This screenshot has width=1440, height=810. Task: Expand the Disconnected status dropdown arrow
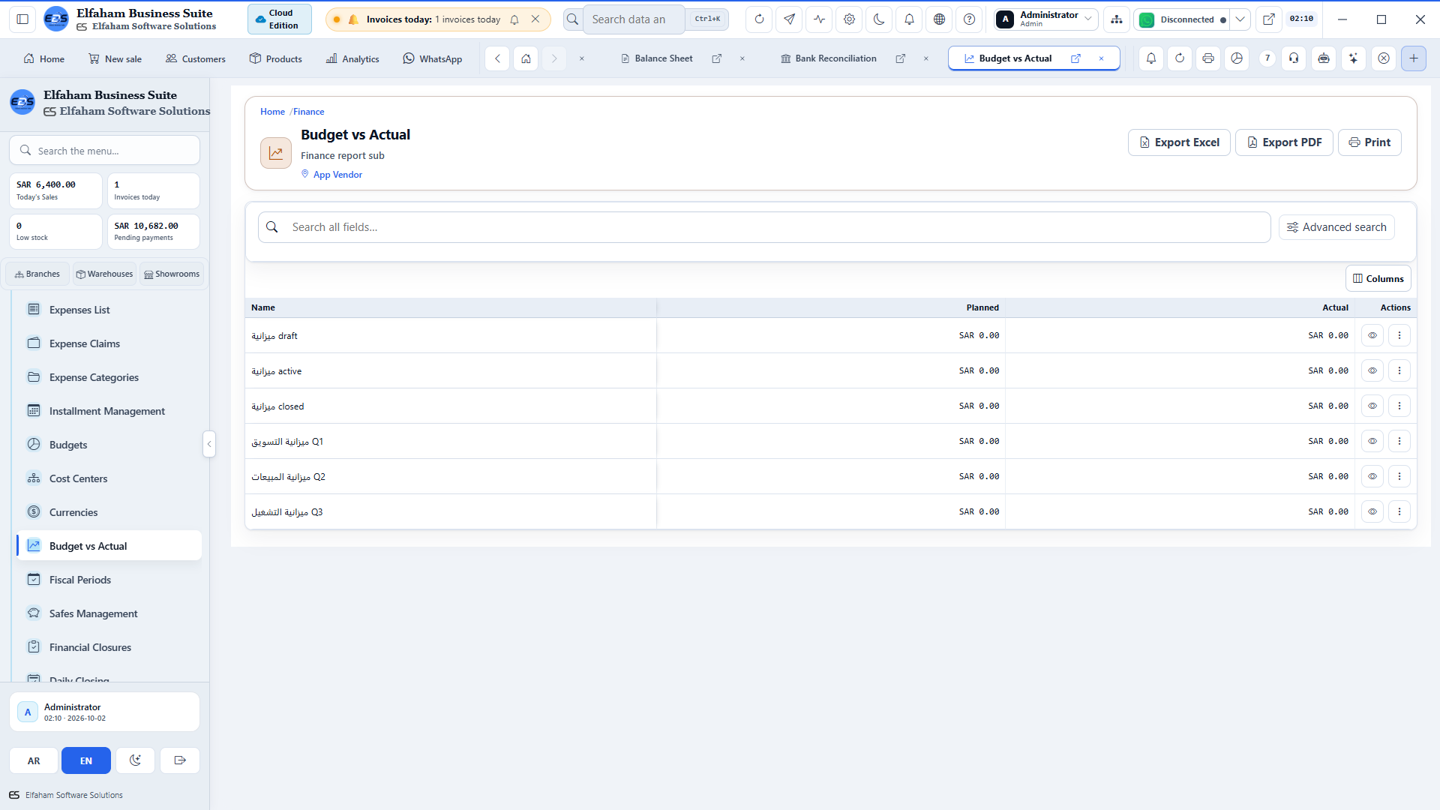click(1240, 19)
